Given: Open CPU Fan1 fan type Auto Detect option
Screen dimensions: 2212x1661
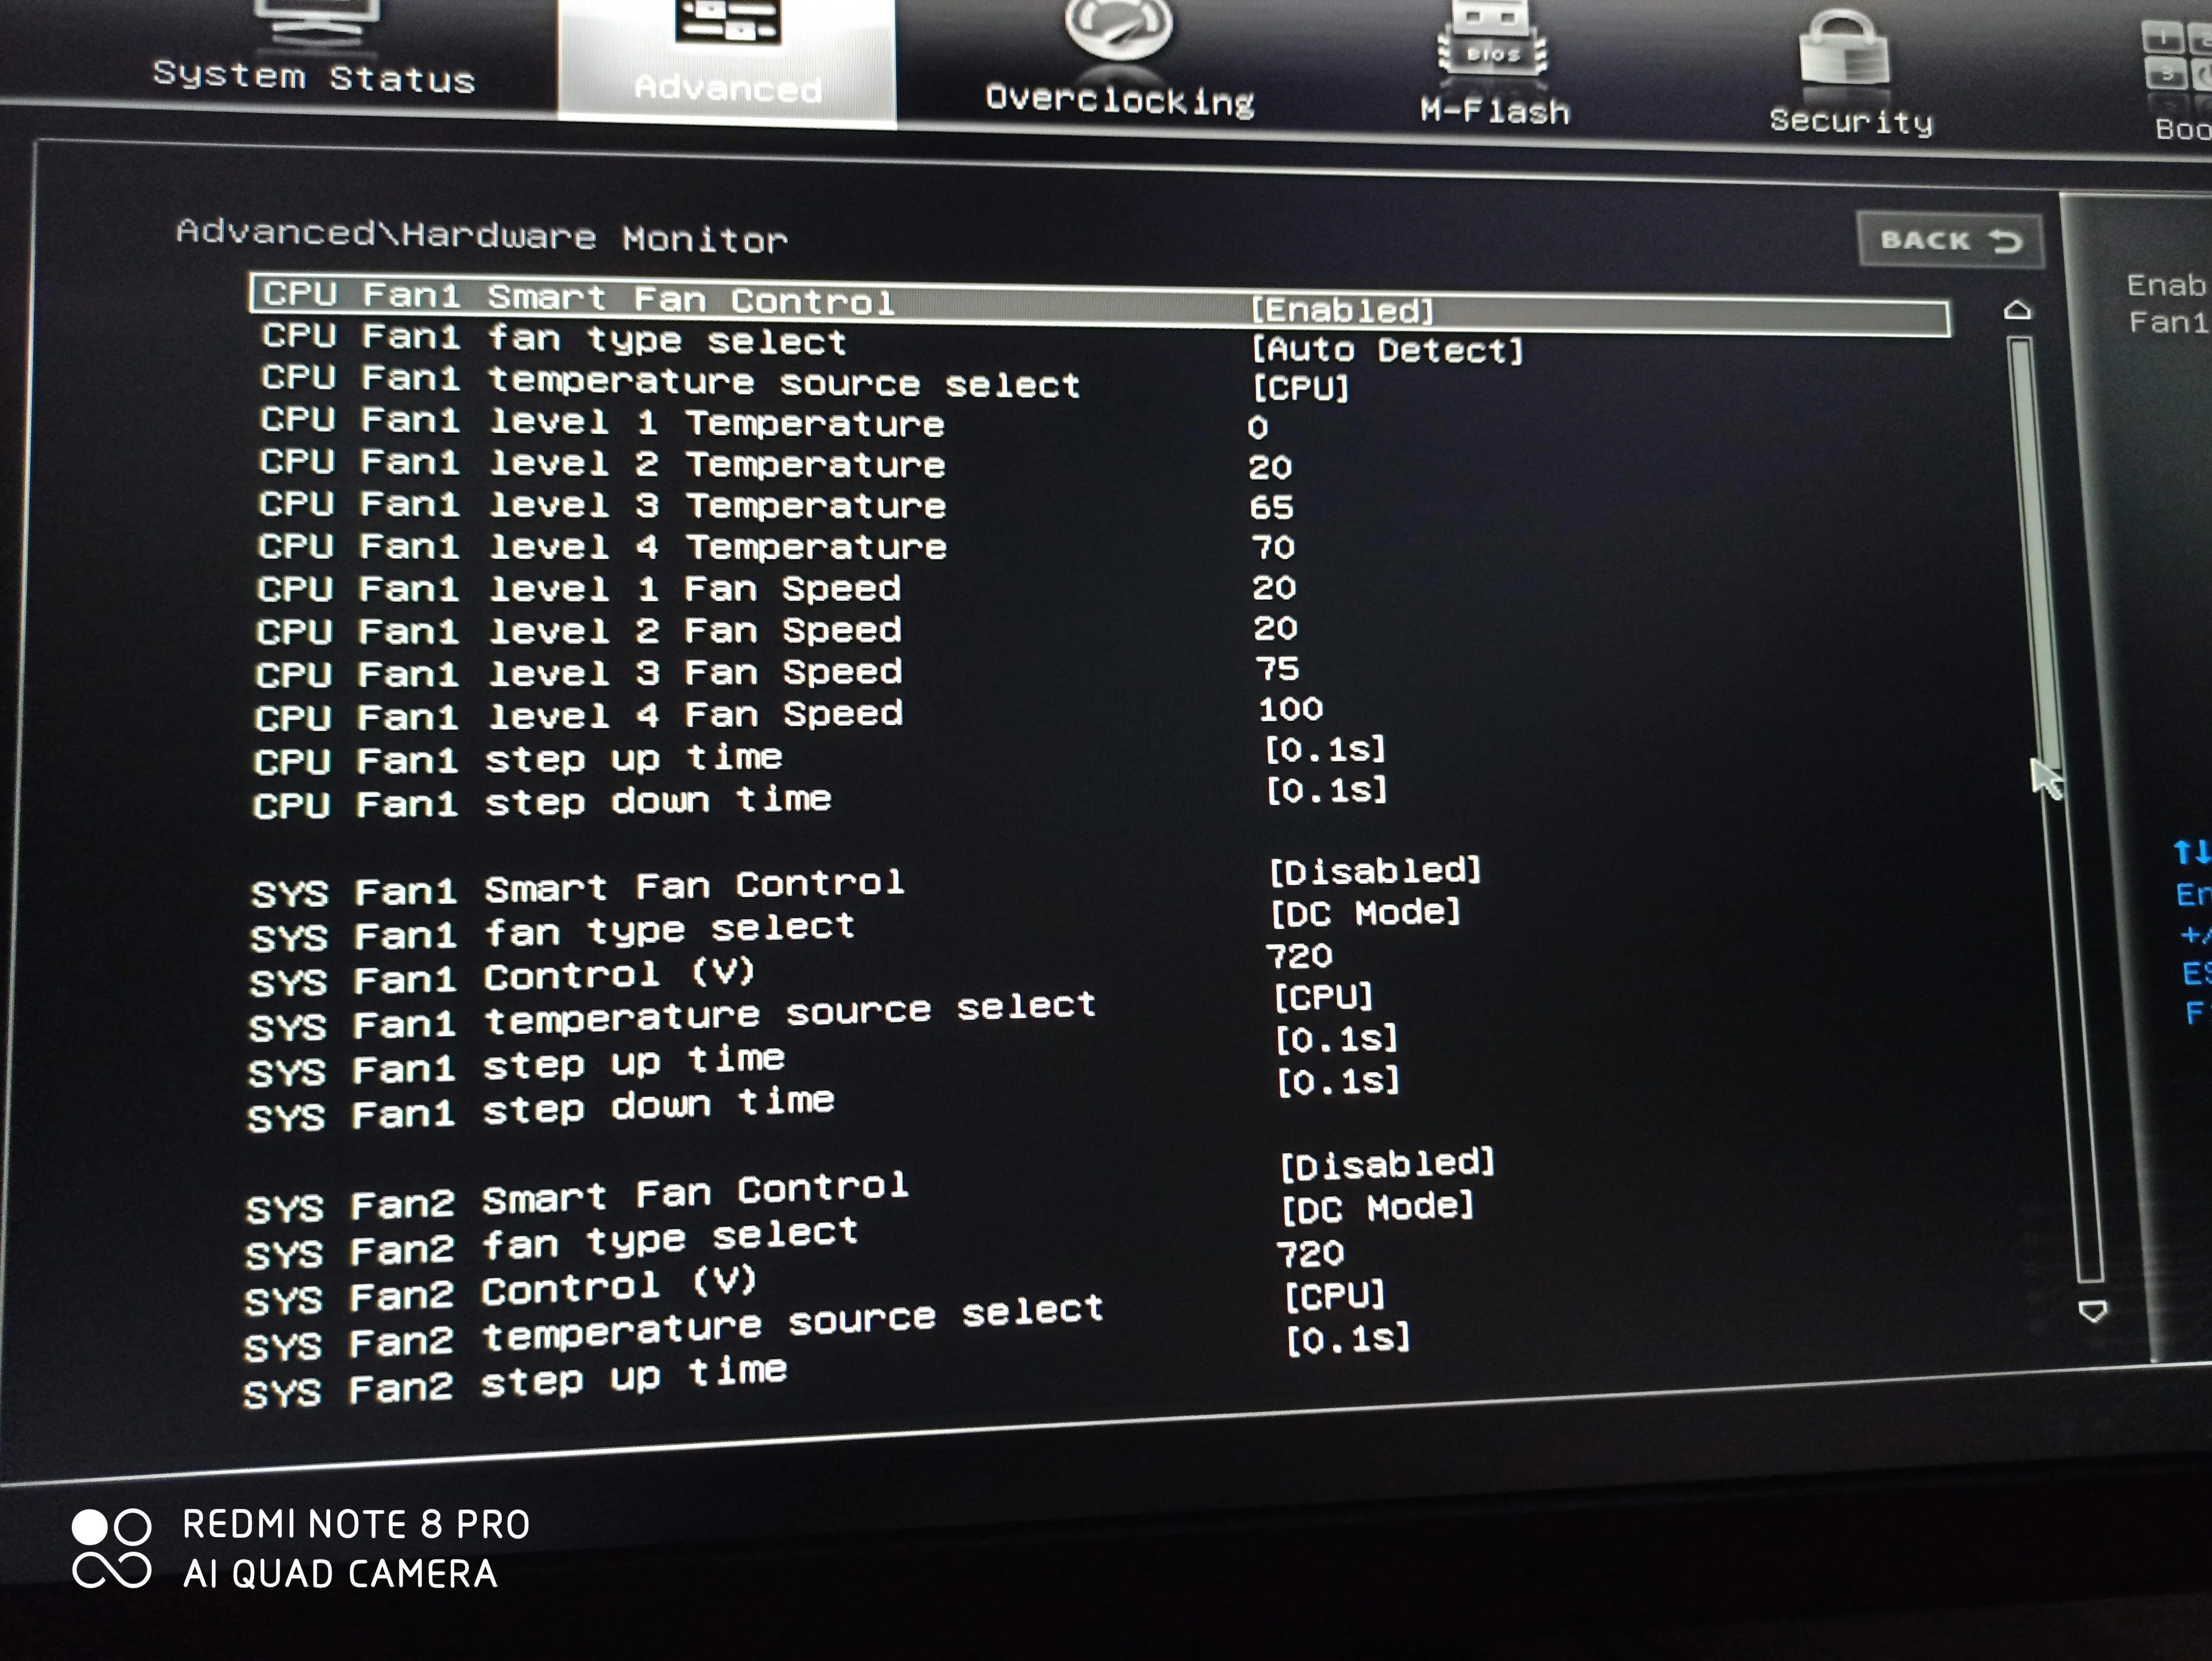Looking at the screenshot, I should click(x=1387, y=350).
